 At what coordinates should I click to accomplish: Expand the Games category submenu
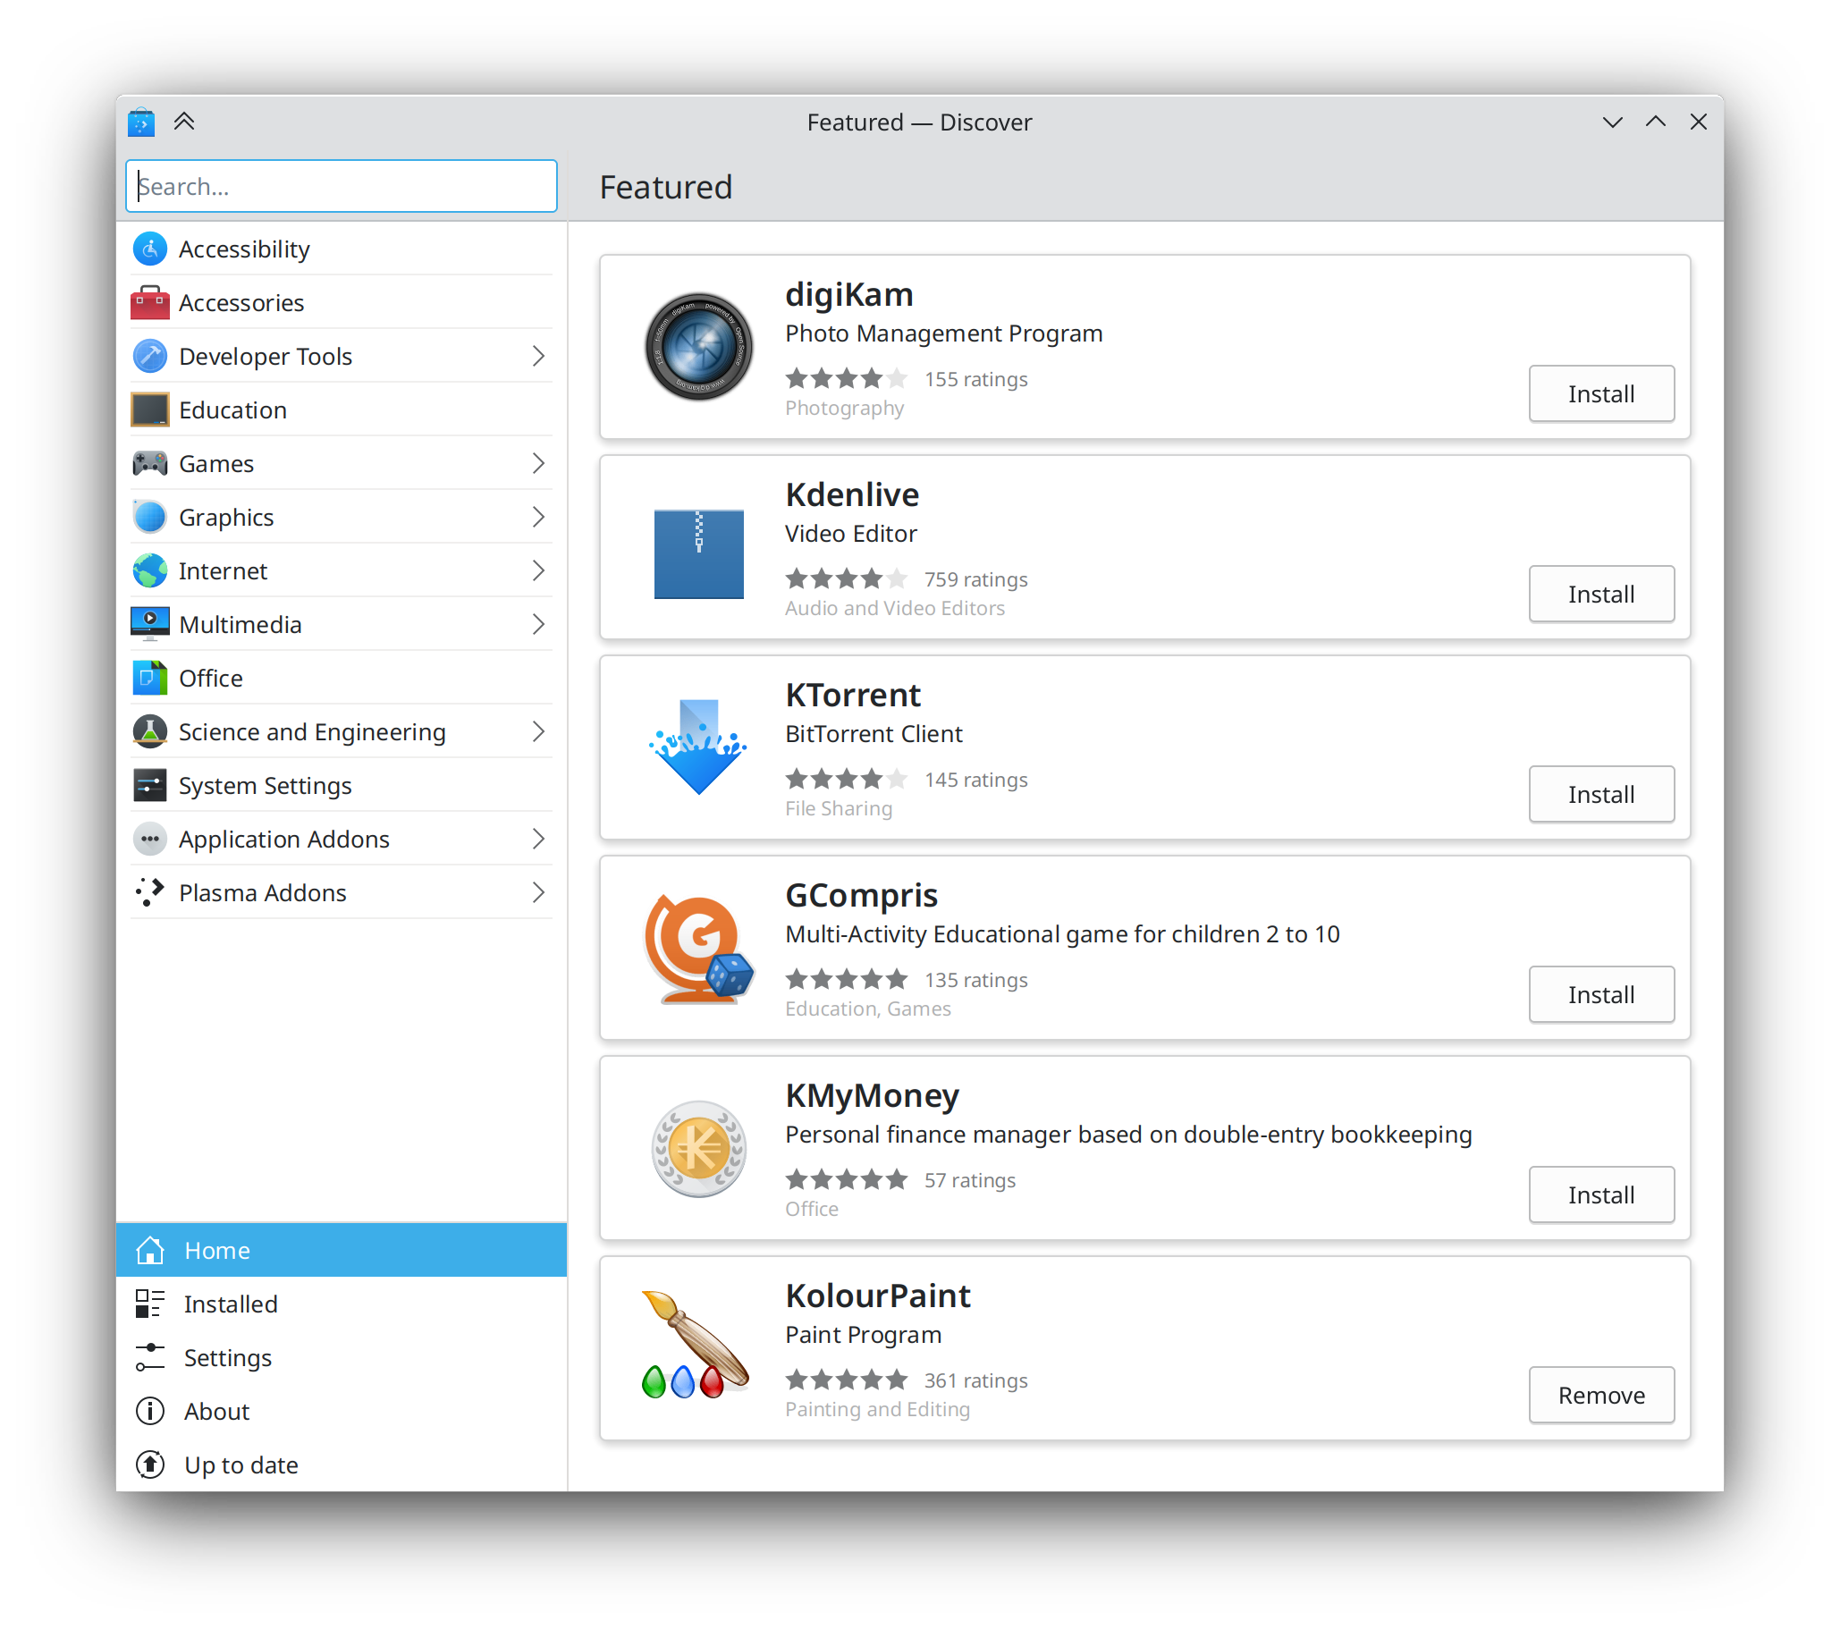click(543, 462)
